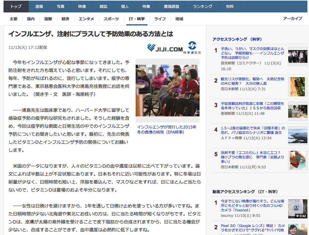Click the アクセスランキング (科学) heading
Image resolution: width=309 pixels, height=235 pixels.
[237, 39]
